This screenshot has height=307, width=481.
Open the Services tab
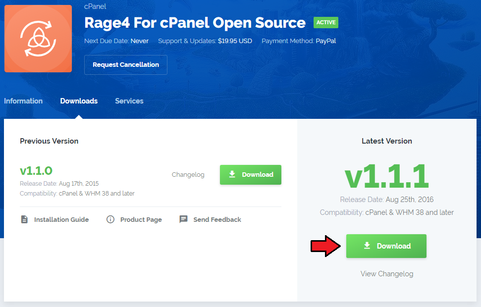point(129,101)
